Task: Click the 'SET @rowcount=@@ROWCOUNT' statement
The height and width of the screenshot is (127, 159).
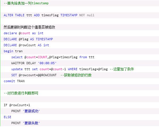Action: [x=34, y=75]
